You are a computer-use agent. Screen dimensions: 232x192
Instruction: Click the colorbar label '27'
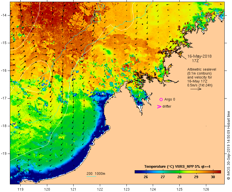[x=163, y=177]
